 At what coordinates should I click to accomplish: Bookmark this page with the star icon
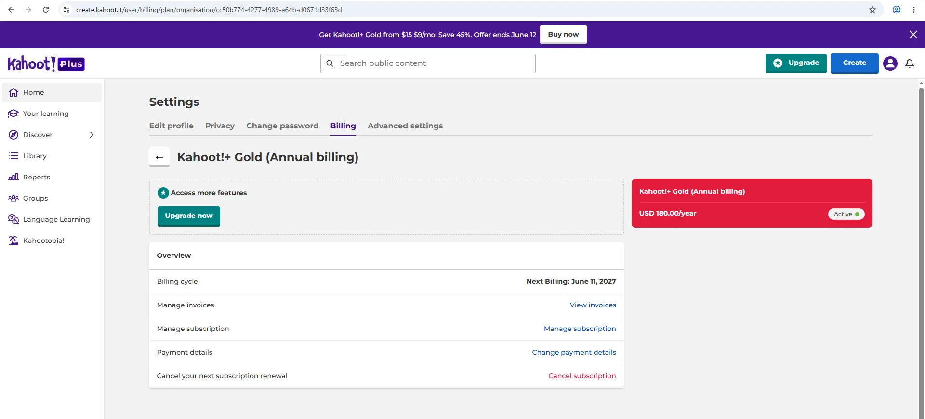click(x=872, y=10)
